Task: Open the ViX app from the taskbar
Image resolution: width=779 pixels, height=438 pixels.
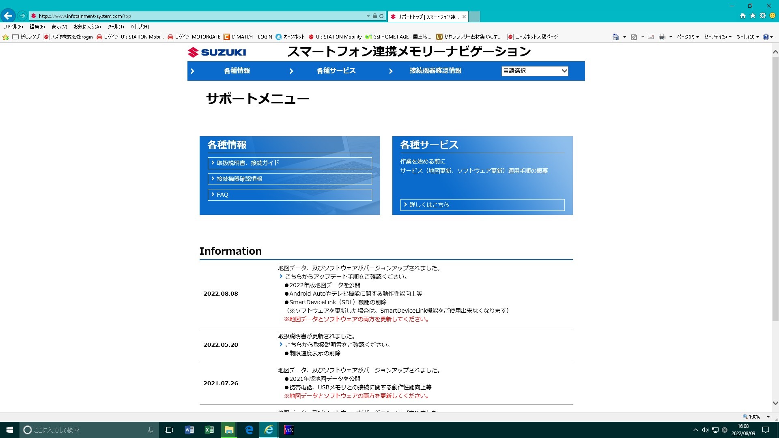Action: click(x=288, y=430)
